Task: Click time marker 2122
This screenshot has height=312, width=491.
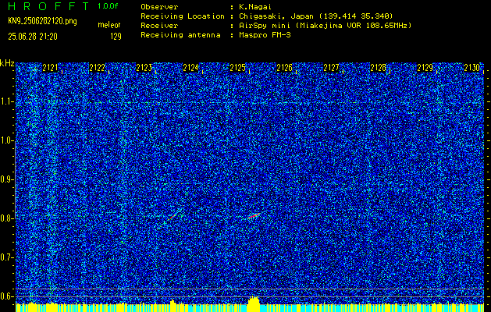Action: 97,68
